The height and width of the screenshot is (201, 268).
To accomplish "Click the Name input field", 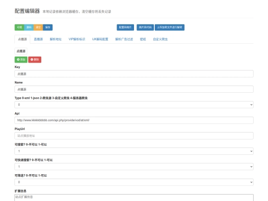I will 134,89.
